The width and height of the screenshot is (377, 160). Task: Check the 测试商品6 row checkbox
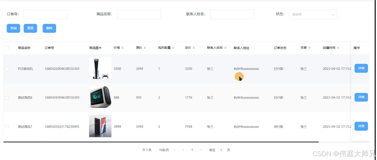[7, 98]
